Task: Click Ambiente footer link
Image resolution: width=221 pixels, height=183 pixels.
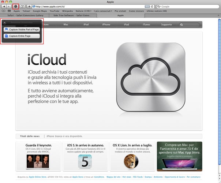Action: click(158, 177)
